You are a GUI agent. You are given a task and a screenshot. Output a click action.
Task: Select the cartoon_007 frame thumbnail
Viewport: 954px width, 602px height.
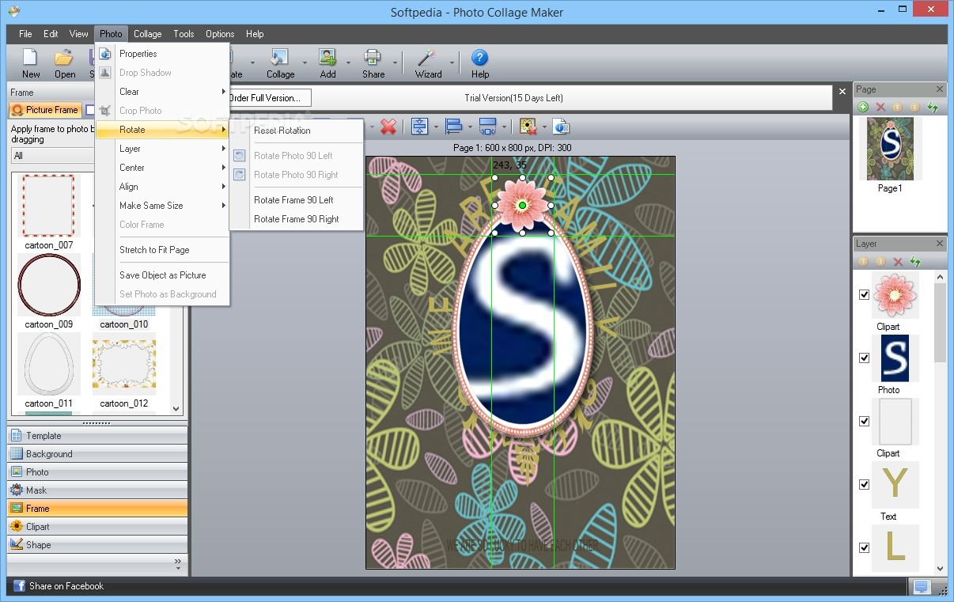click(x=49, y=206)
